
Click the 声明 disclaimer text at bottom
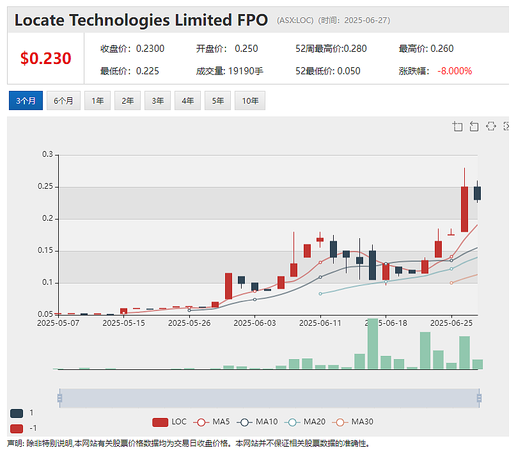[x=189, y=444]
